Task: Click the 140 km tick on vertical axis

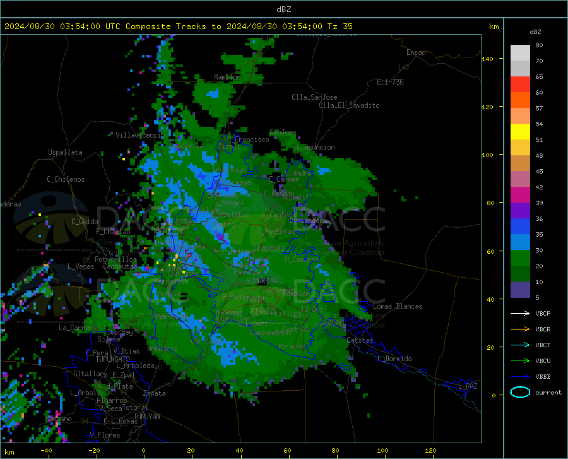Action: [487, 59]
